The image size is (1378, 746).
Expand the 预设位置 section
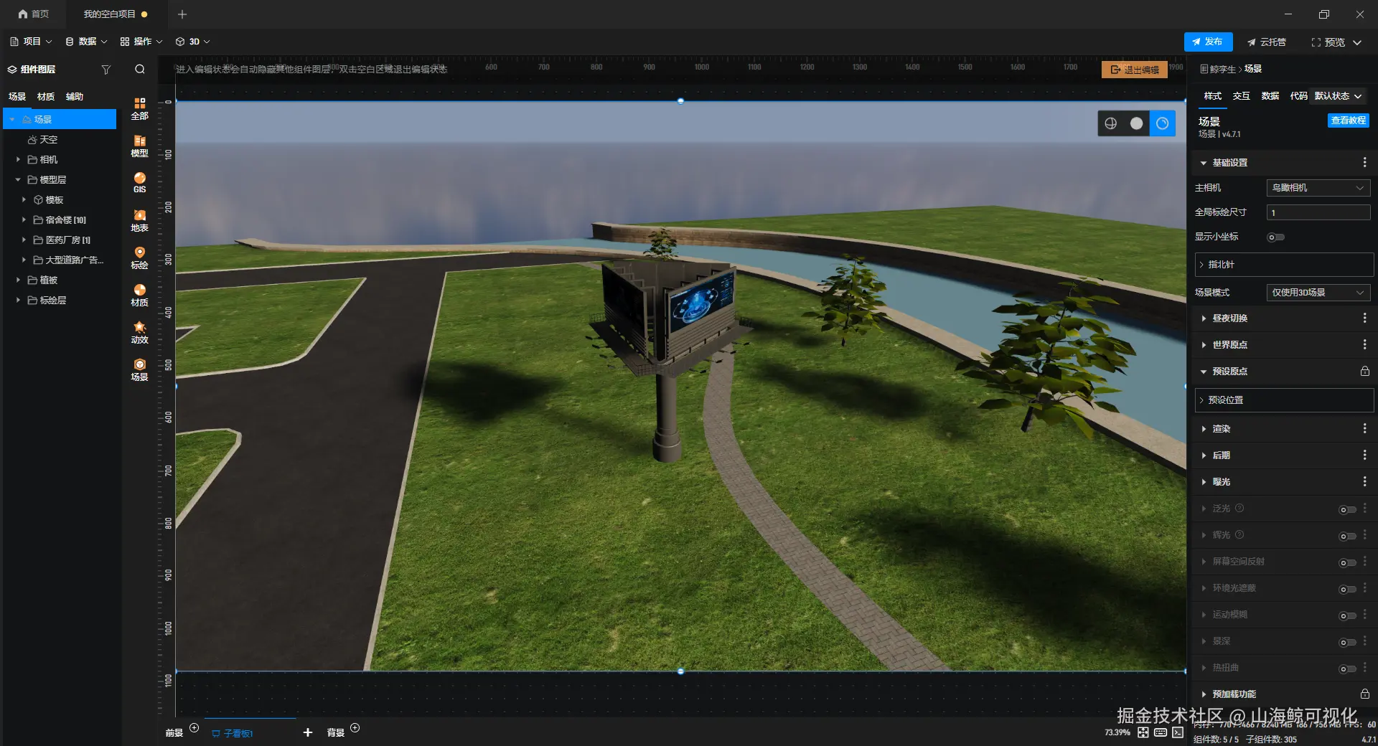tap(1284, 400)
